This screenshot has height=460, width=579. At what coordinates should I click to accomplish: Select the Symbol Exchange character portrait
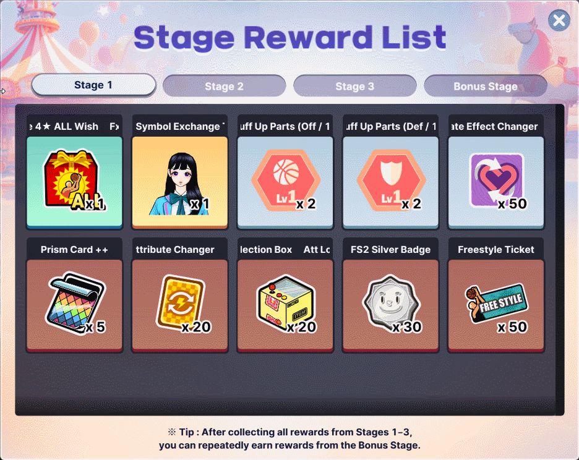(x=179, y=183)
